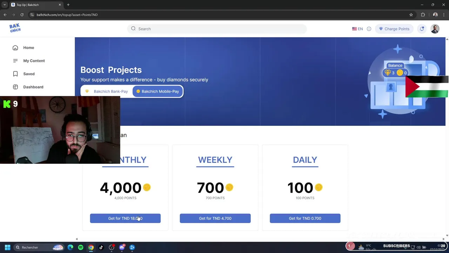
Task: Click the address bar URL
Action: coord(67,15)
